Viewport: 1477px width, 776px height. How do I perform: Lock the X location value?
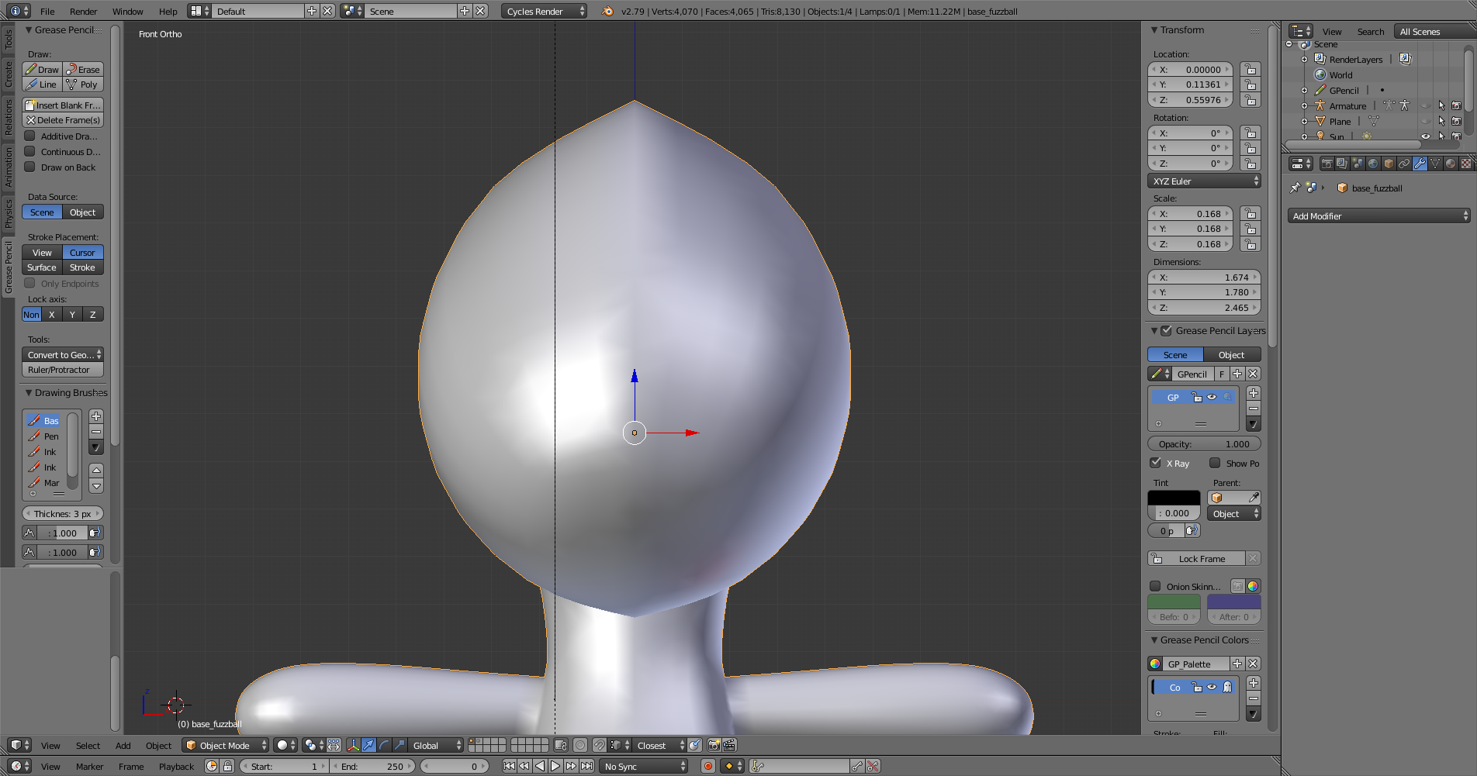(x=1250, y=69)
